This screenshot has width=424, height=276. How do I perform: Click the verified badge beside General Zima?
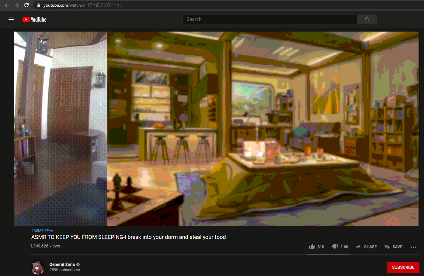(x=78, y=264)
